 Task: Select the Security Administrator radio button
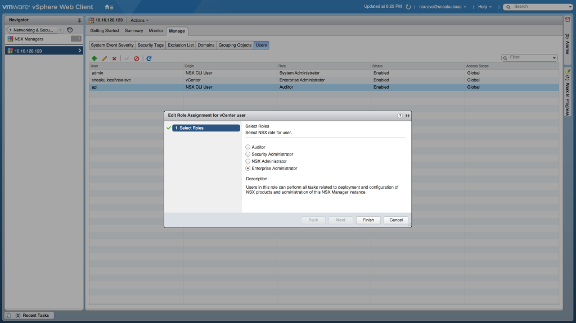[248, 154]
